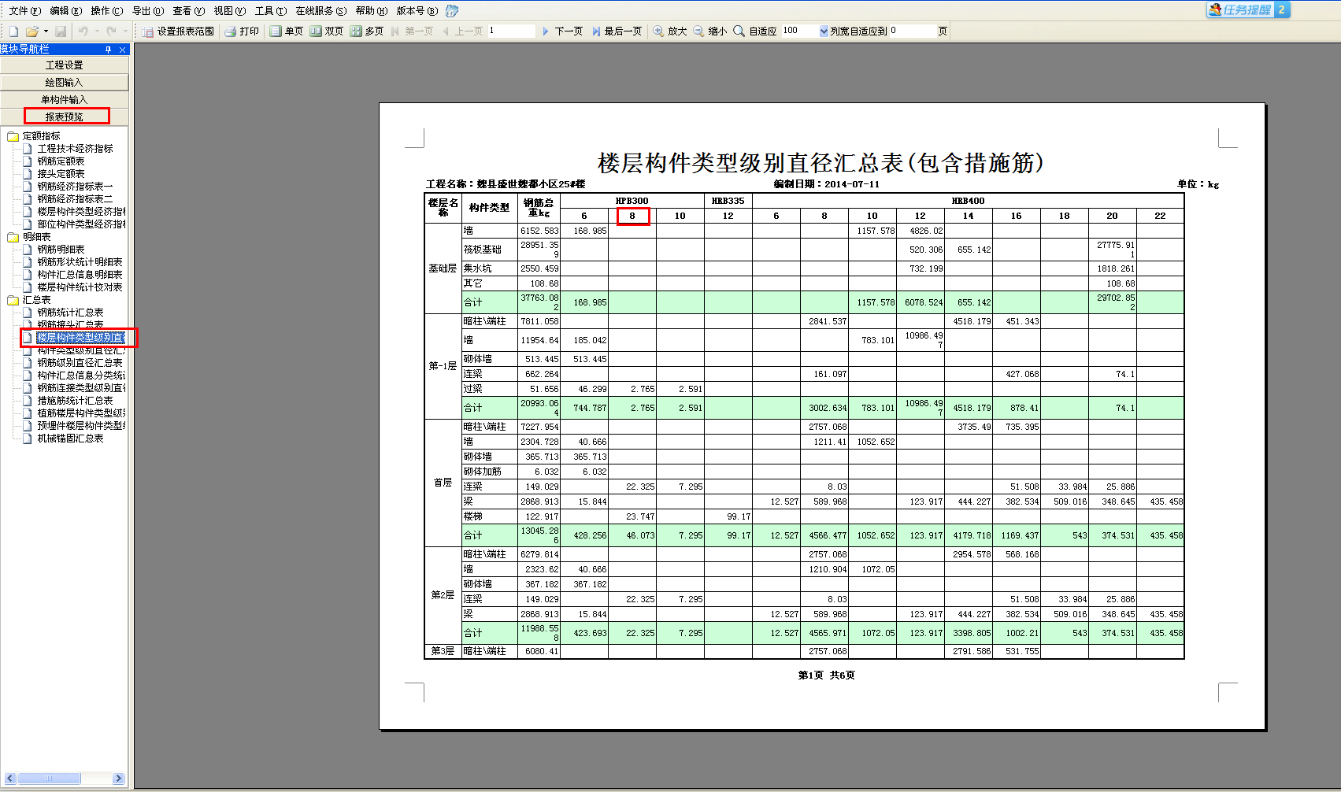Collapse the 明细表 folder
The width and height of the screenshot is (1341, 792).
pyautogui.click(x=13, y=237)
